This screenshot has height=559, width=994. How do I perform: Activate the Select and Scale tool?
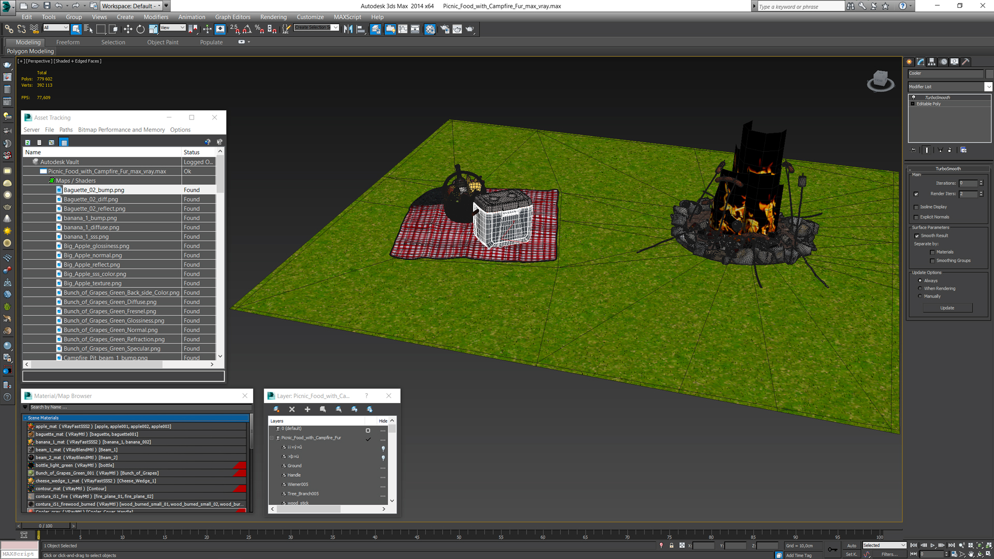(153, 29)
